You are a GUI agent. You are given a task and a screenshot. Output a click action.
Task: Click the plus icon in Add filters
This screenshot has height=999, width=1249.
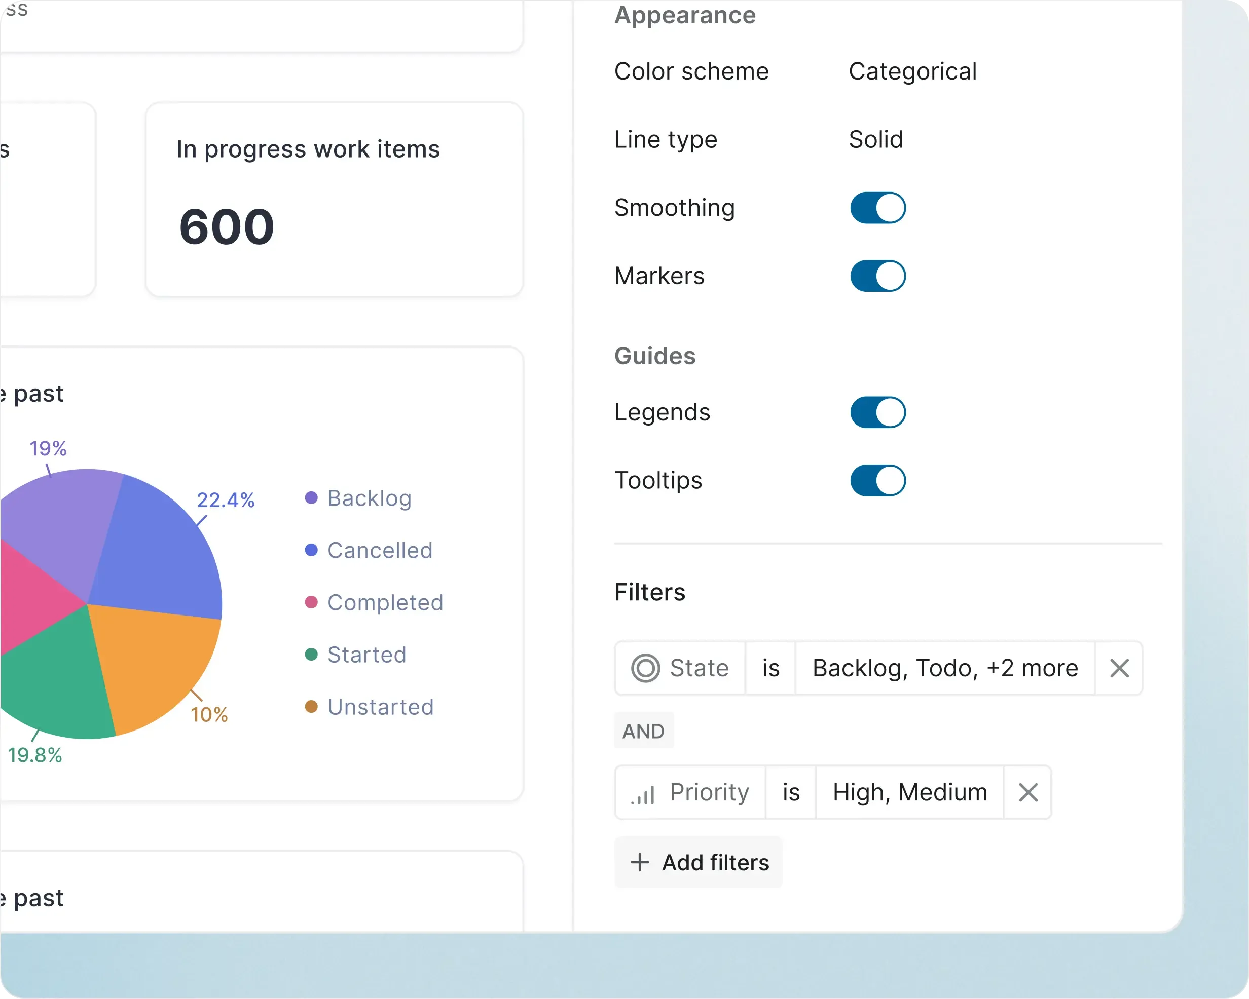tap(639, 862)
